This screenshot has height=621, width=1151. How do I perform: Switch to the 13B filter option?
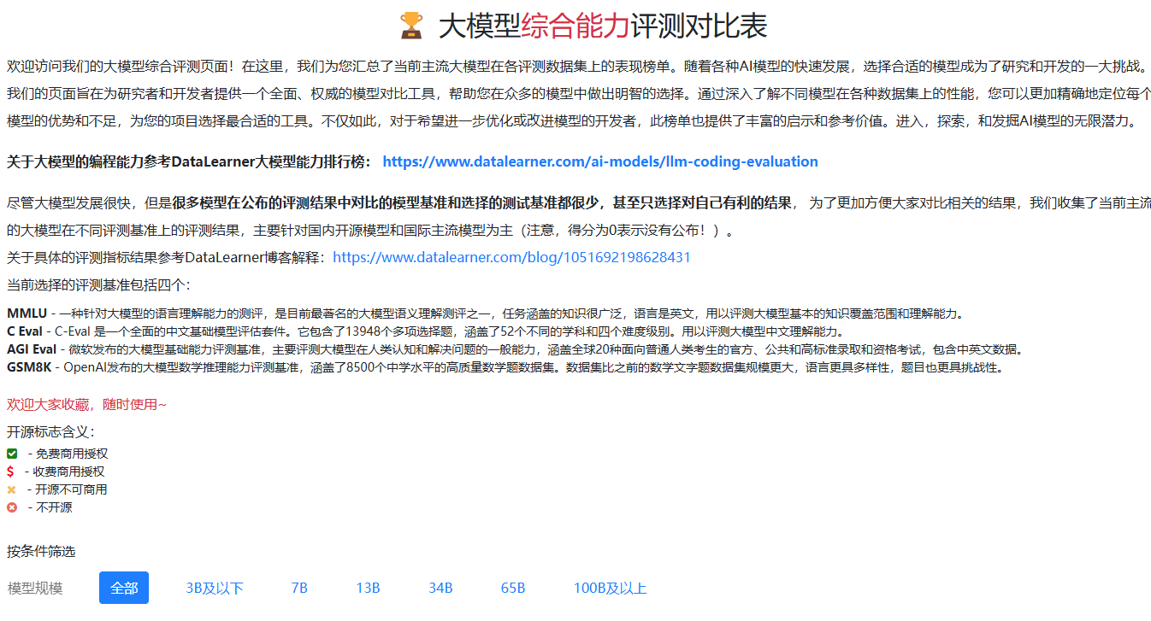[368, 588]
